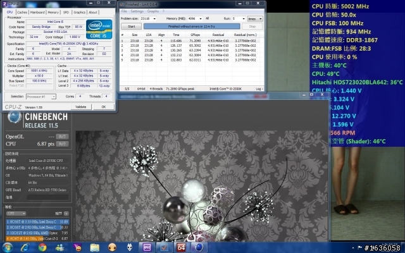Open the File menu in LinX
The image size is (405, 253).
pos(124,11)
